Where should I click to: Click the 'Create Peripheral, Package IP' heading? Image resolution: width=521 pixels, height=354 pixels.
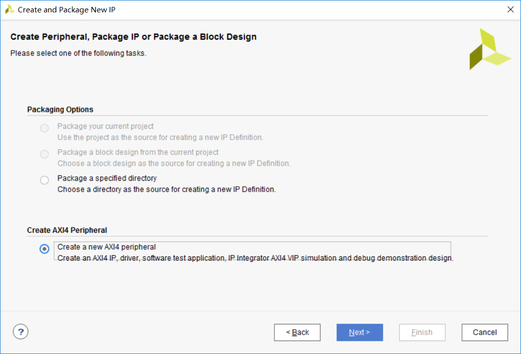133,37
